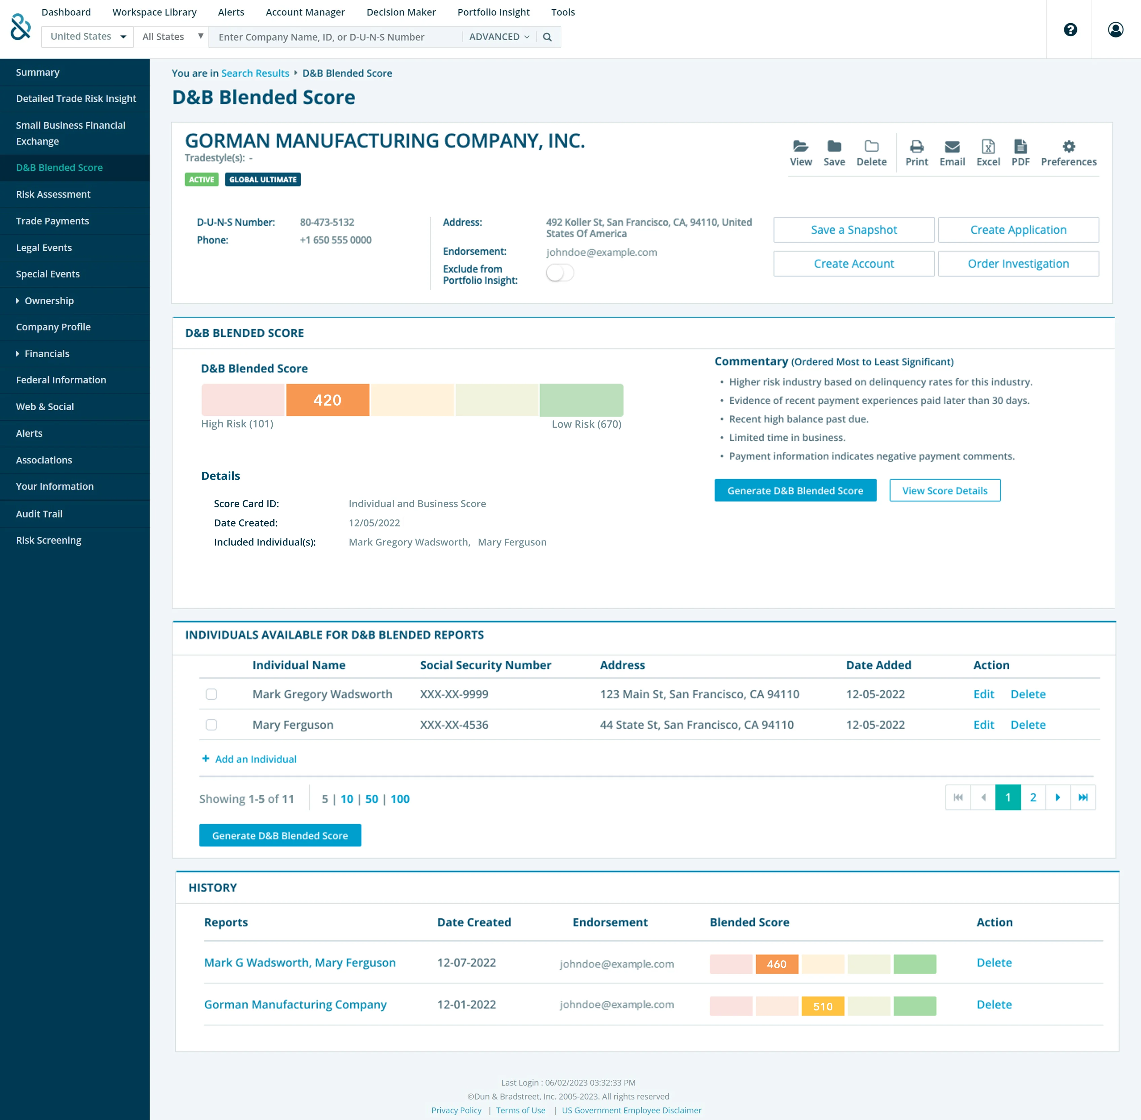Screen dimensions: 1141x1120
Task: Expand Ownership in the sidebar
Action: coord(49,301)
